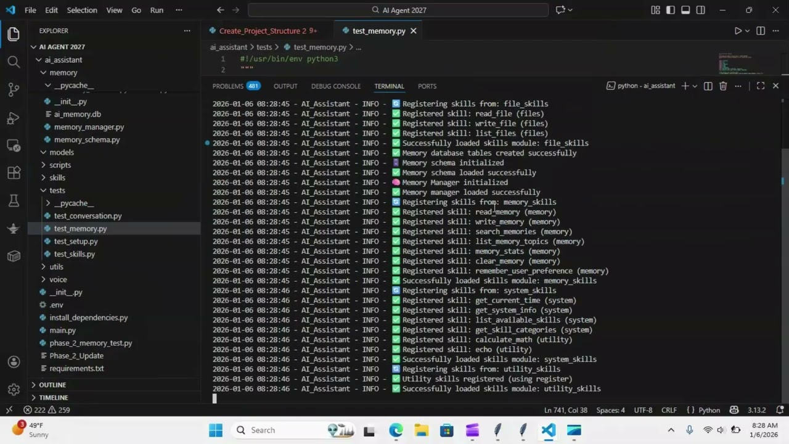Open editor more actions ellipsis
Screen dimensions: 789x444
point(775,31)
